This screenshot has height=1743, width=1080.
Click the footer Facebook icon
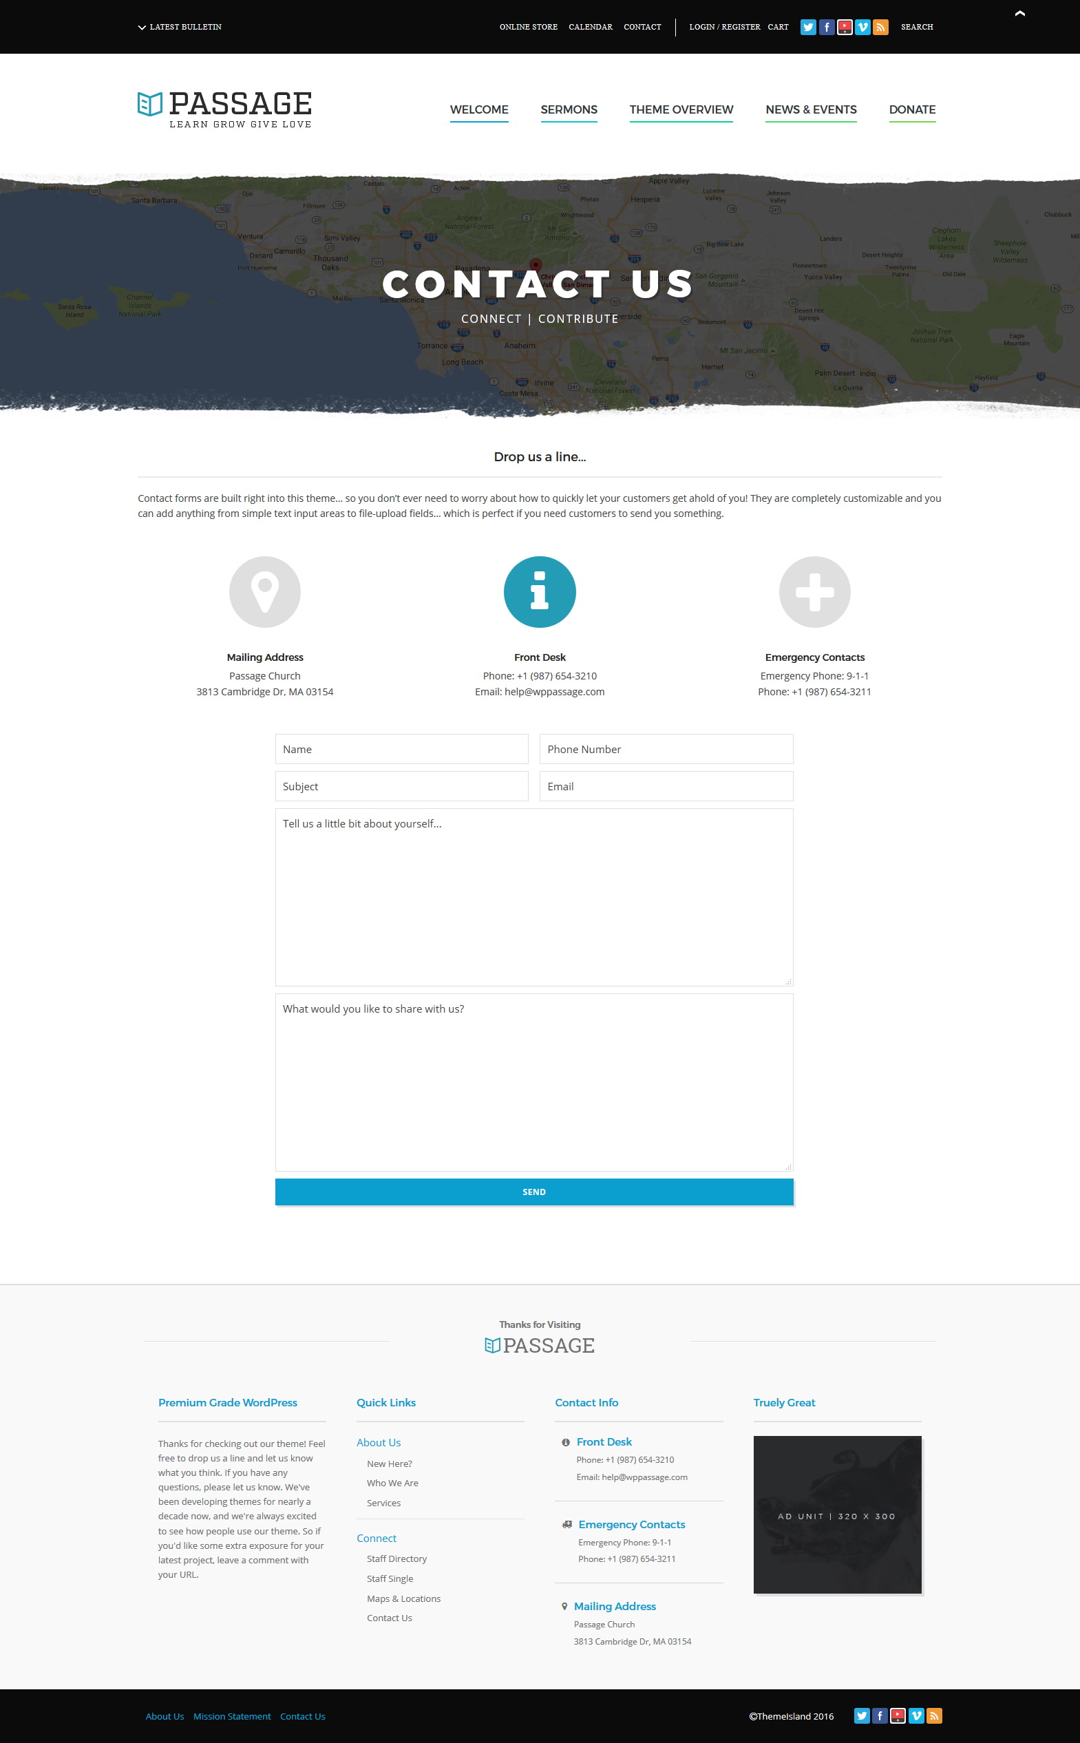[x=880, y=1716]
